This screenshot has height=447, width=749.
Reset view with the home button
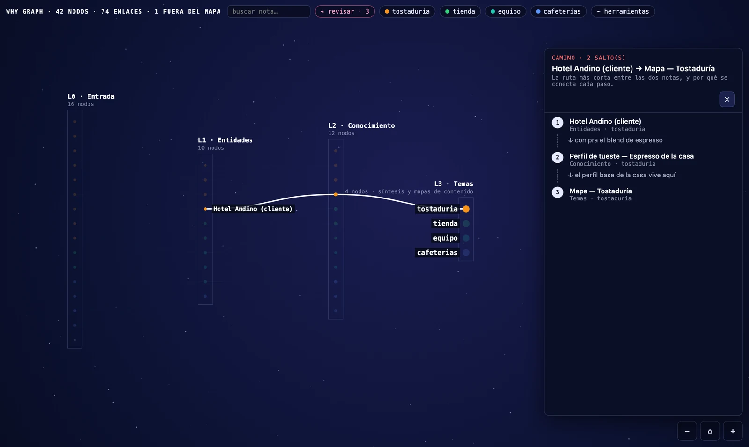tap(710, 431)
